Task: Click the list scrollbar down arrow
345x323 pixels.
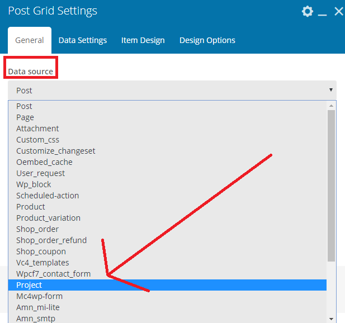Action: 331,319
